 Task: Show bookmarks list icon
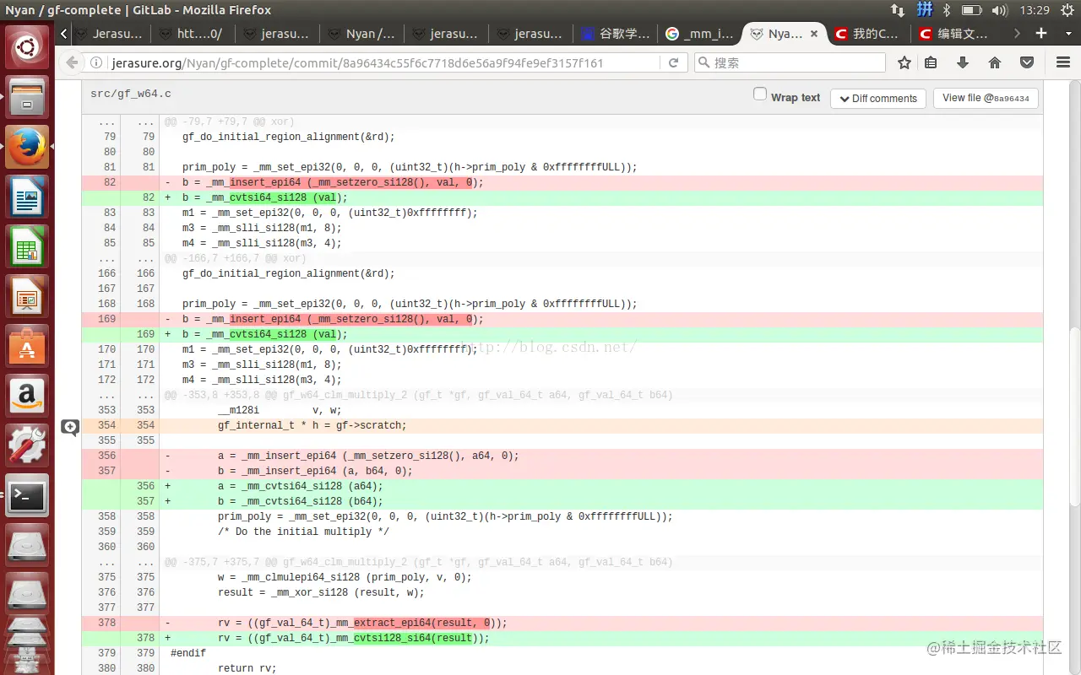pyautogui.click(x=931, y=62)
